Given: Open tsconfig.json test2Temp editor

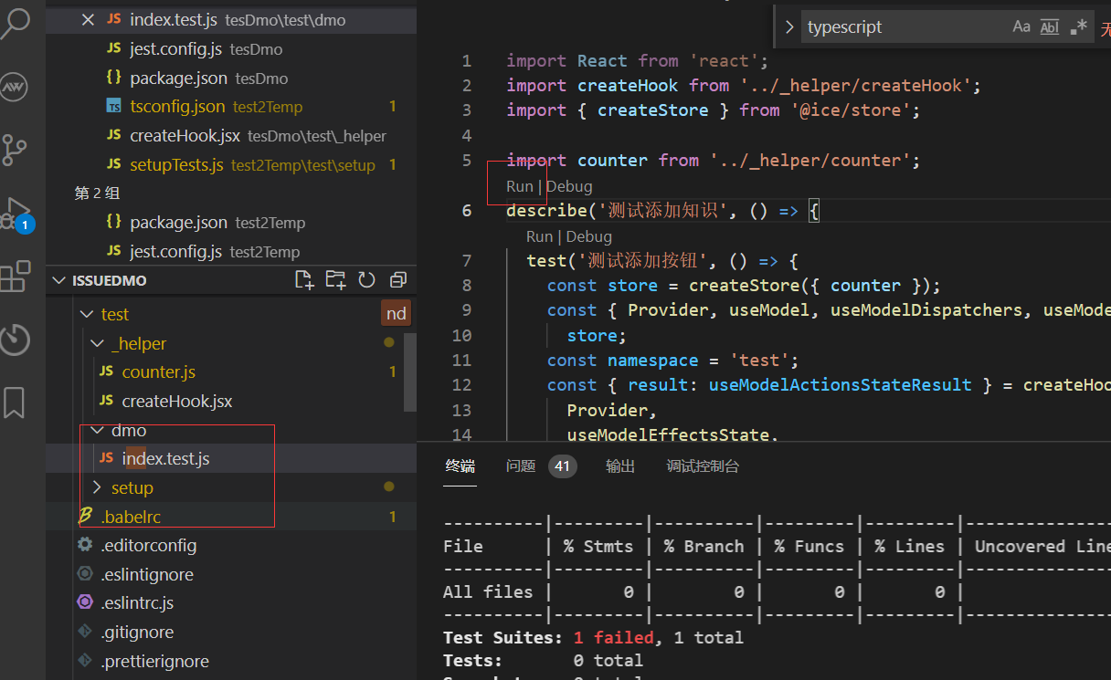Looking at the screenshot, I should click(231, 106).
